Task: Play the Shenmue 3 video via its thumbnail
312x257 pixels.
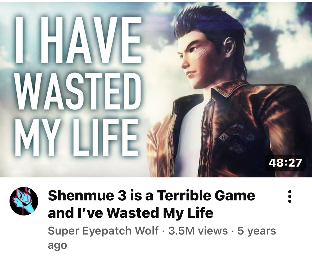Action: 156,90
